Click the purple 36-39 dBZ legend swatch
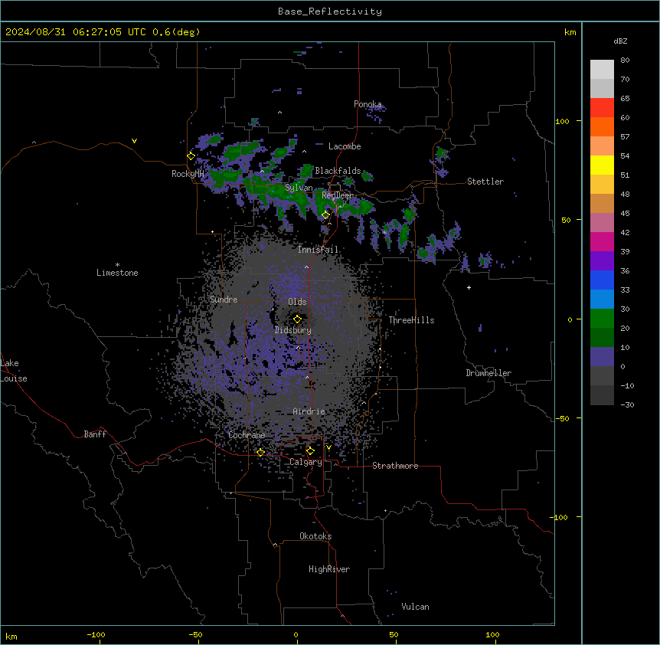This screenshot has width=660, height=645. 602,261
